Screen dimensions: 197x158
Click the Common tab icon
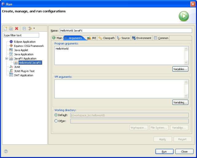[x=155, y=38]
